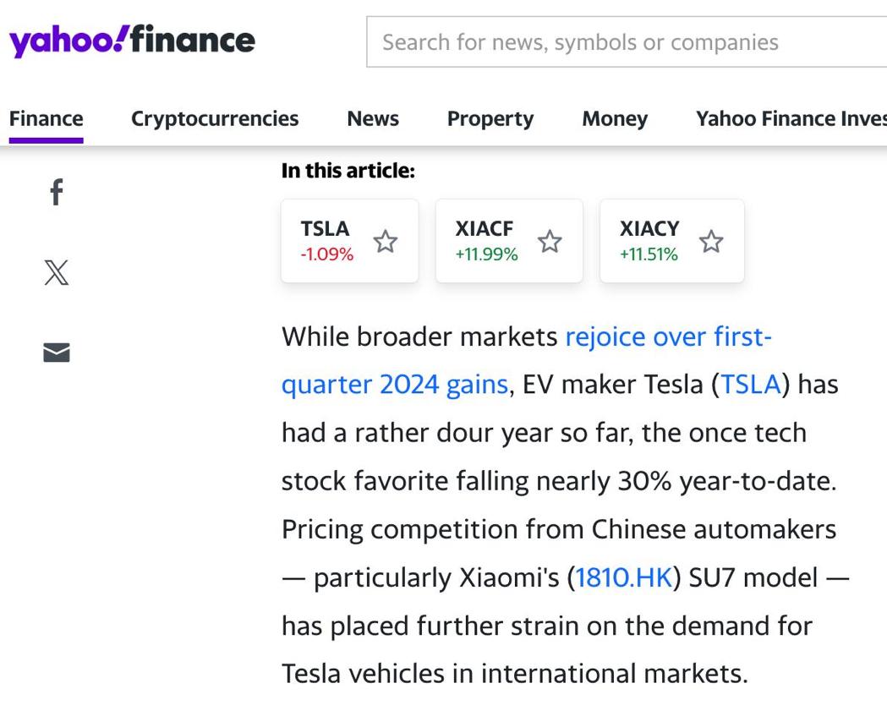
Task: Select the Finance tab
Action: tap(47, 118)
